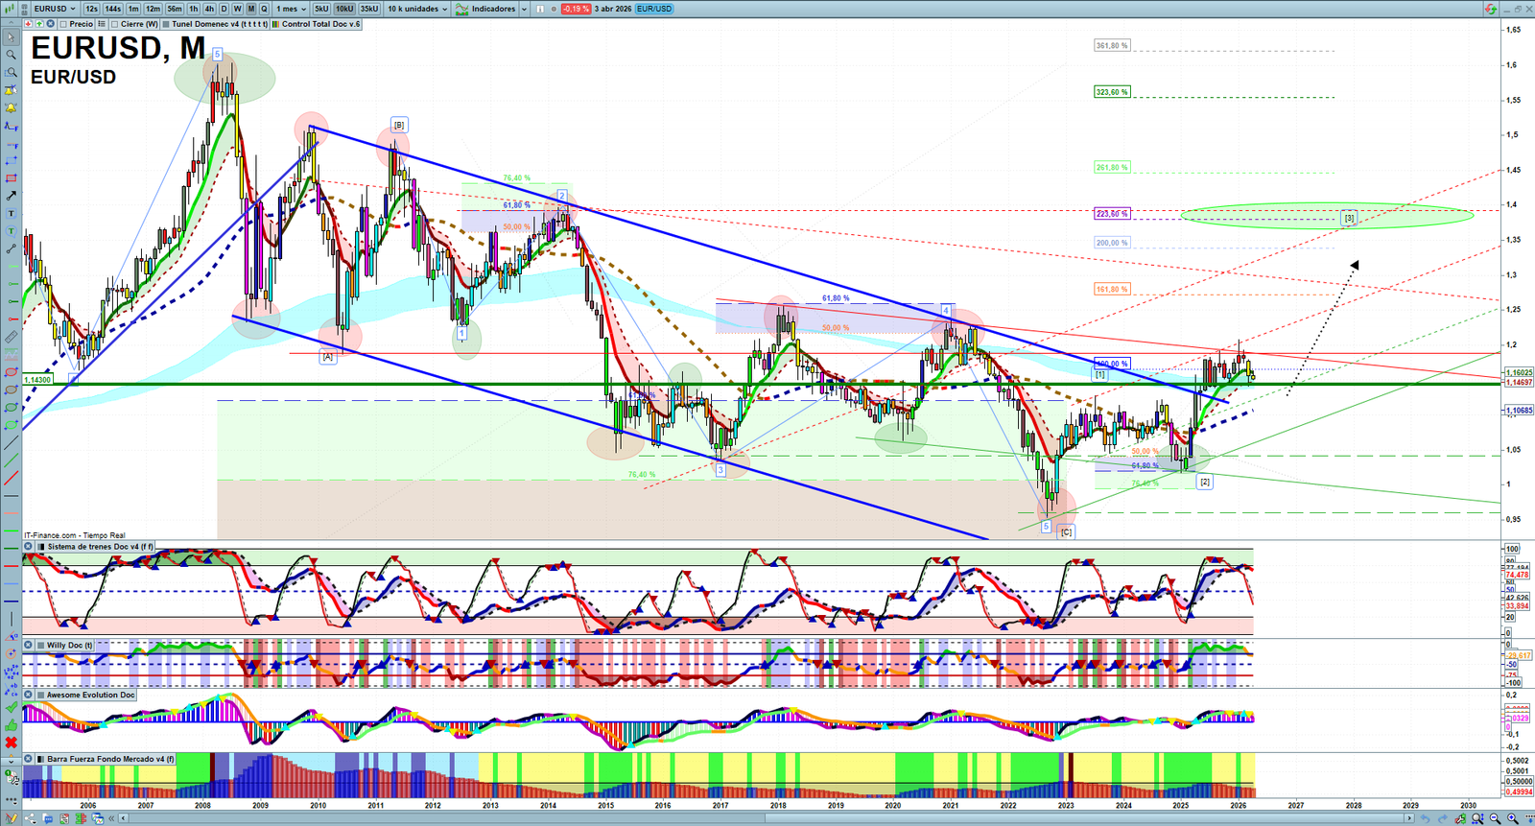Viewport: 1535px width, 826px height.
Task: Open the chat bubble icon in bottom bar
Action: click(x=47, y=818)
